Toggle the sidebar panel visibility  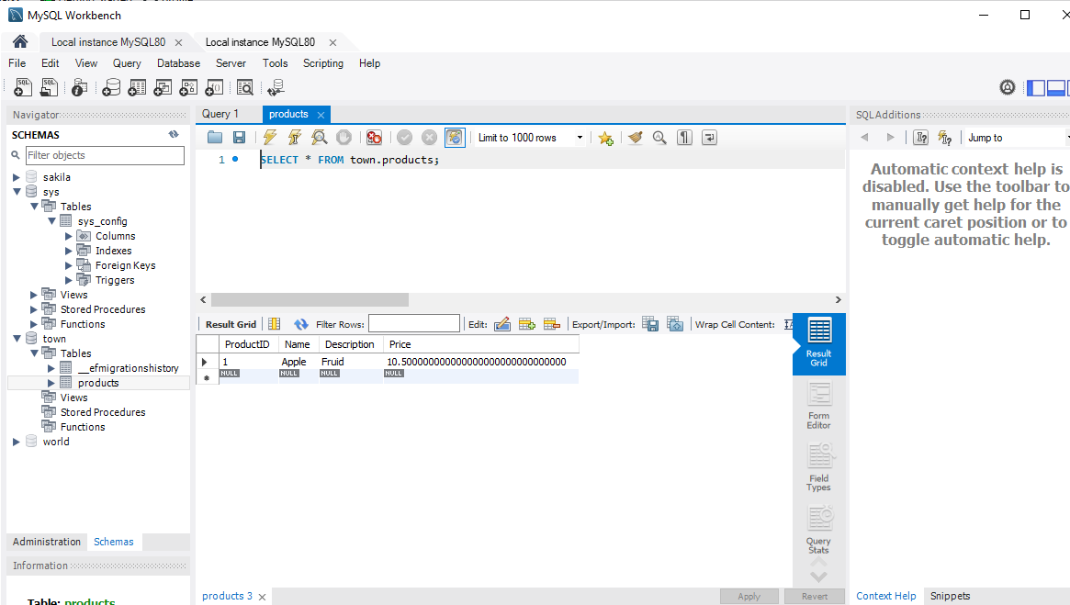(1036, 87)
